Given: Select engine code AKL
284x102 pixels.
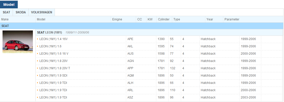Looking at the screenshot, I should coord(130,46).
